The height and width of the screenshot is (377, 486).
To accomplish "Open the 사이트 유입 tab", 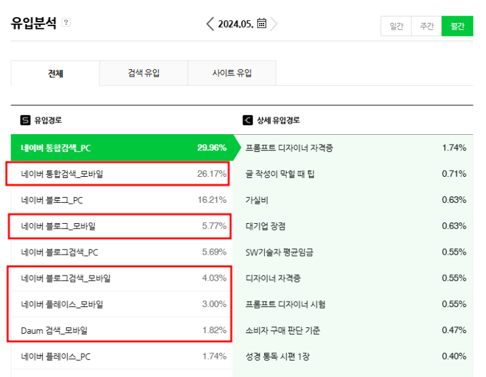I will (232, 73).
